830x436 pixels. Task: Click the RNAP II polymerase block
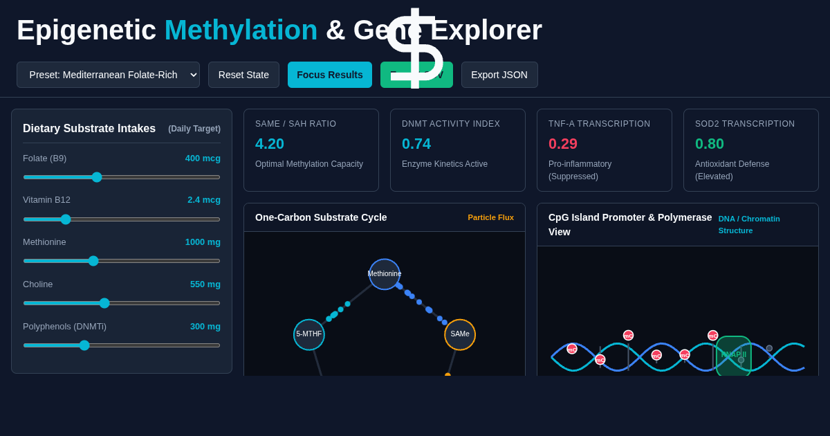click(734, 356)
